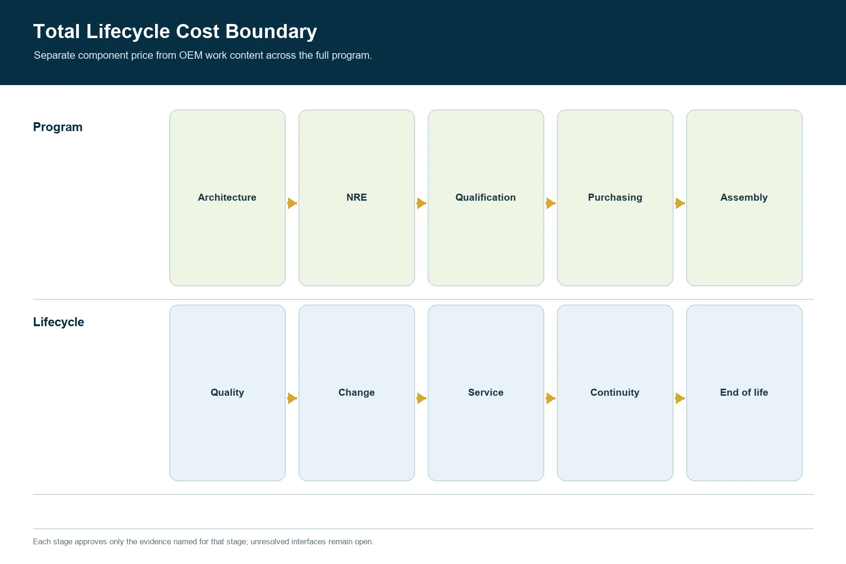The height and width of the screenshot is (564, 846).
Task: Click the Qualification stage card
Action: (x=486, y=198)
